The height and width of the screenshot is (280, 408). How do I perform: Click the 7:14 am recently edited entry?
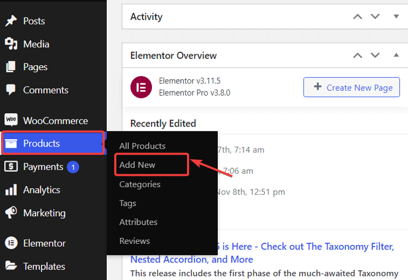click(x=241, y=150)
